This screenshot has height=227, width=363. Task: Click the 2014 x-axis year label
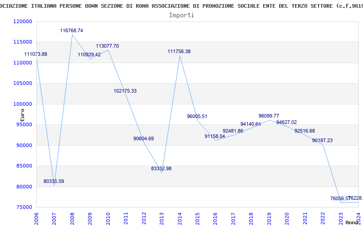179,218
